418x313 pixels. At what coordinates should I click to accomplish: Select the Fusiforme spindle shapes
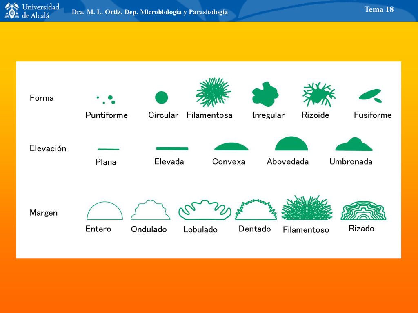pos(371,95)
